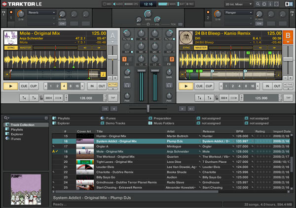The width and height of the screenshot is (296, 208).
Task: Click the crossfader handle
Action: click(x=148, y=109)
